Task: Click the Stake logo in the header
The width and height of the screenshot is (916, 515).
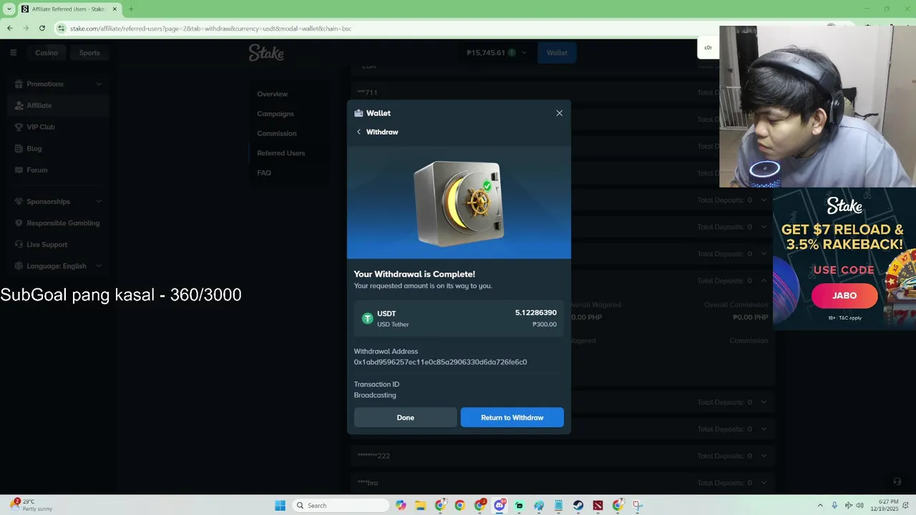Action: pyautogui.click(x=266, y=52)
